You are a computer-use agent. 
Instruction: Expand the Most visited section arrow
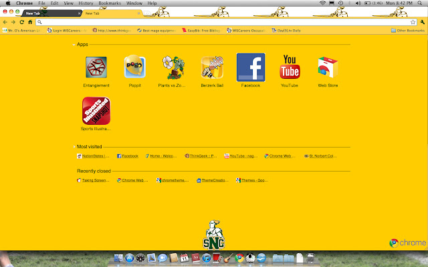pyautogui.click(x=74, y=147)
